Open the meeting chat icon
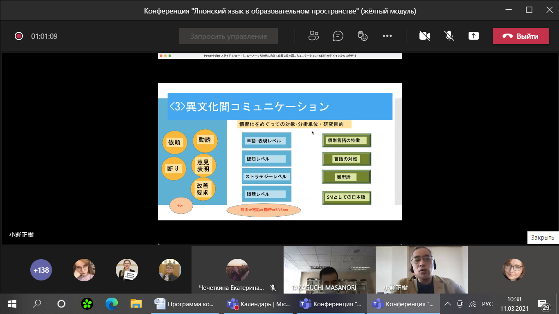The height and width of the screenshot is (314, 559). 338,36
